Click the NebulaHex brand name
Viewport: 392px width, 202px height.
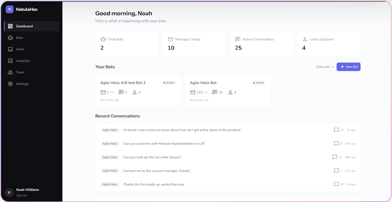pos(27,9)
